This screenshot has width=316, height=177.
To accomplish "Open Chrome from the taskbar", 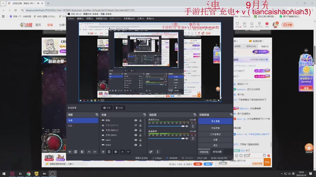I will tap(28, 173).
